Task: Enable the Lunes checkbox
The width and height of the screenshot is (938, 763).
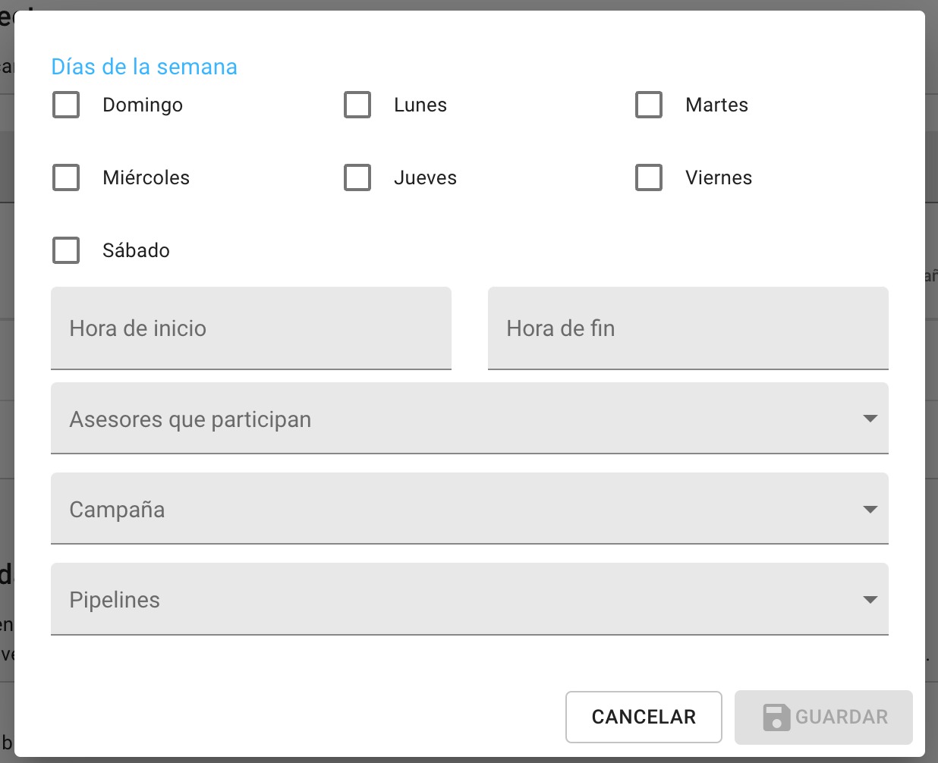Action: (x=357, y=105)
